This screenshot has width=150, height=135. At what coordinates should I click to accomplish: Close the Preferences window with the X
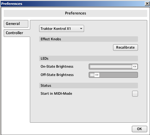147,4
